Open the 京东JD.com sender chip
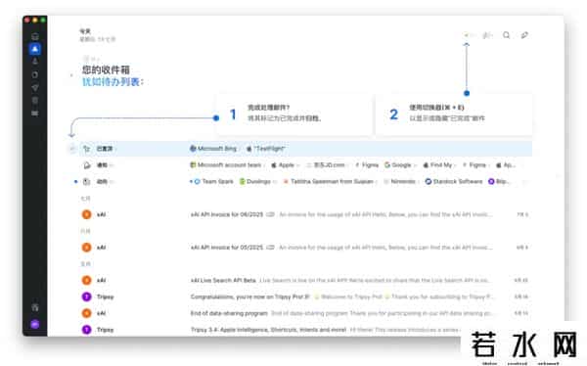 coord(326,165)
